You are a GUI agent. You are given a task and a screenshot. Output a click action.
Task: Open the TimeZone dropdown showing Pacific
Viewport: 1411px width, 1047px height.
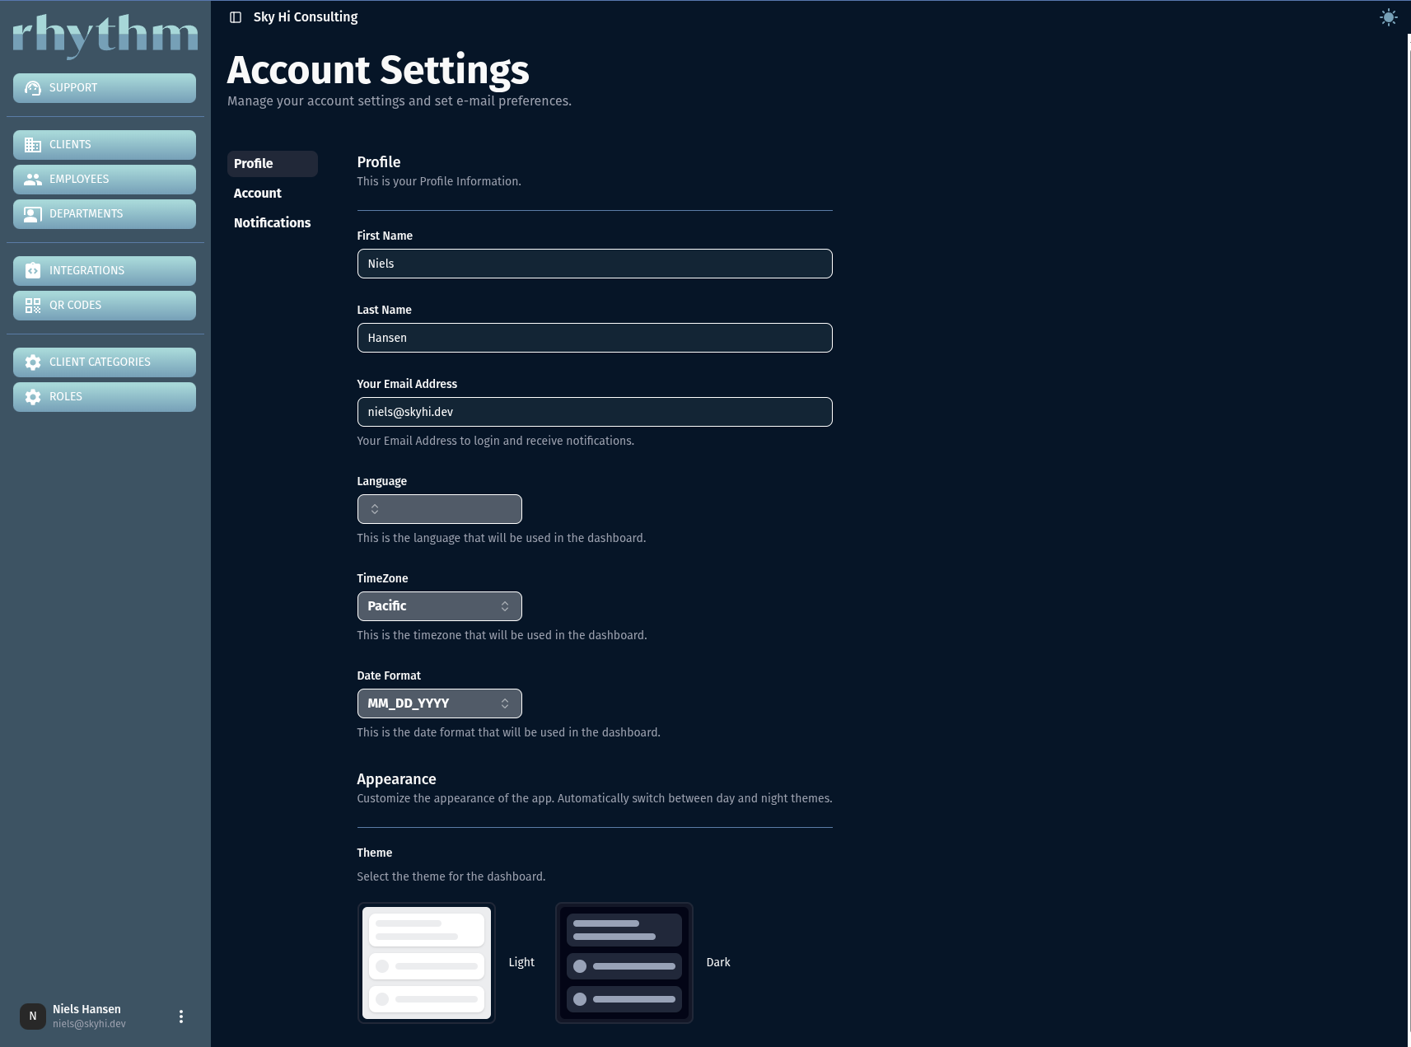pyautogui.click(x=439, y=605)
